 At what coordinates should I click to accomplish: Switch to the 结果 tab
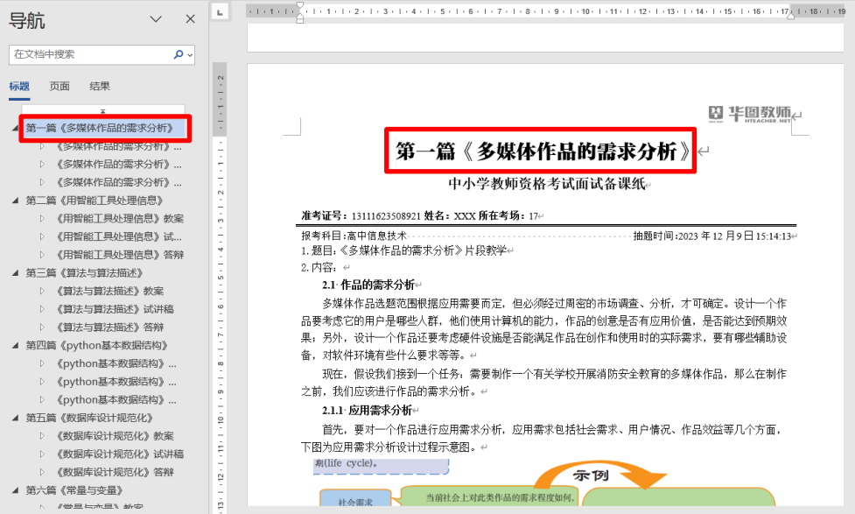[100, 86]
